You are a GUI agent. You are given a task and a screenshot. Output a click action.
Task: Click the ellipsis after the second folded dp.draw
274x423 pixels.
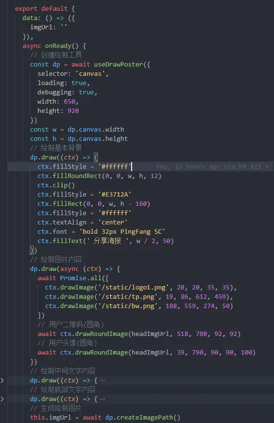[102, 399]
